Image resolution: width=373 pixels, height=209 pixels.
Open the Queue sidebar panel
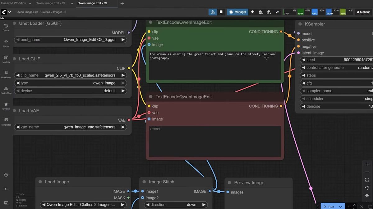coord(6,28)
